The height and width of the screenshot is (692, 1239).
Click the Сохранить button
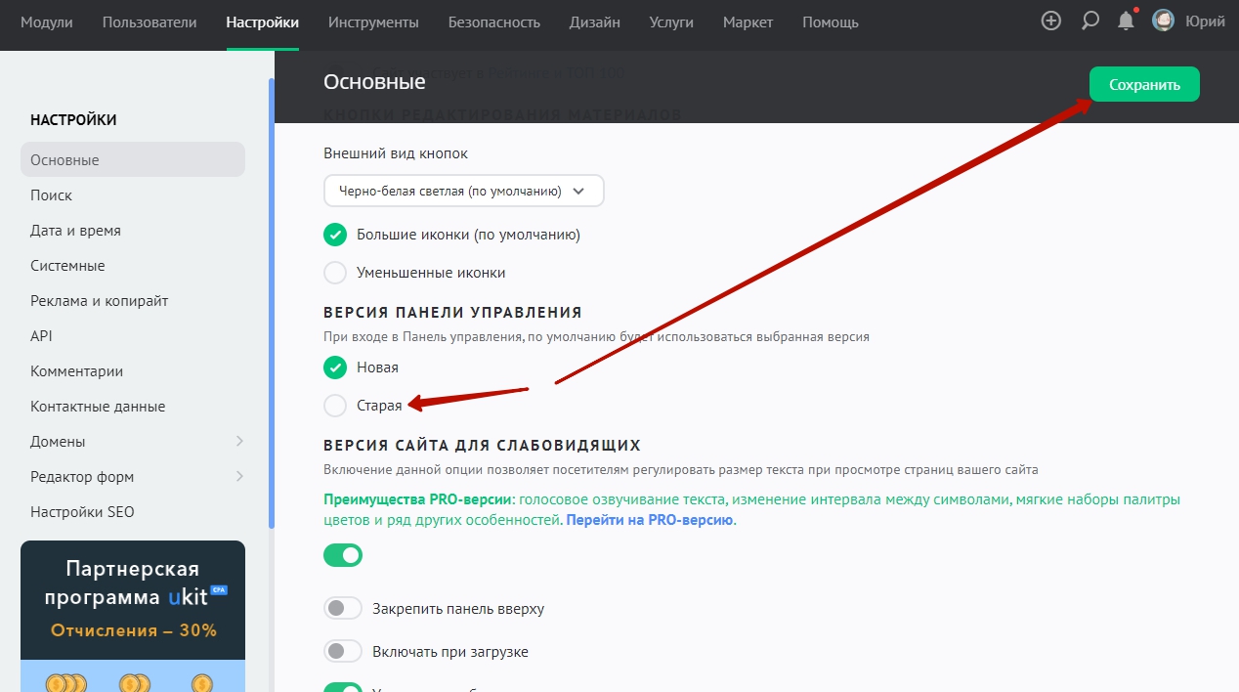click(x=1144, y=85)
